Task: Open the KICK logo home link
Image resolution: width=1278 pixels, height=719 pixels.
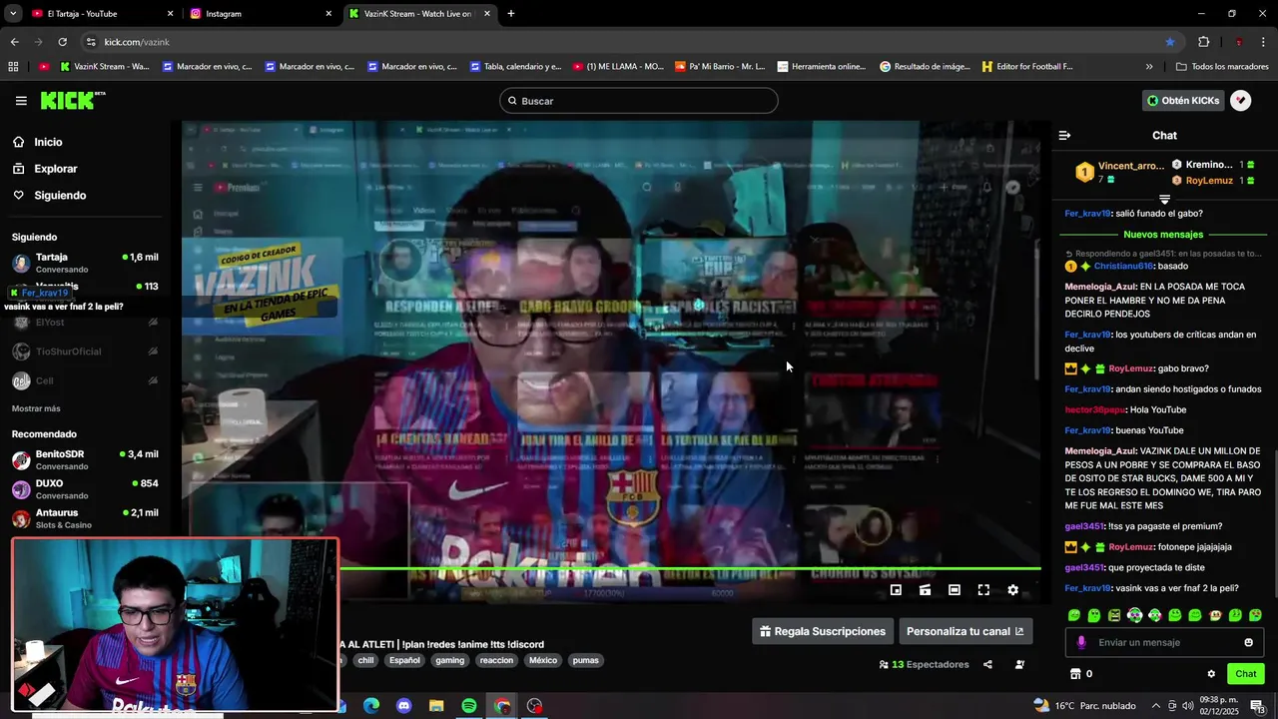Action: tap(72, 101)
